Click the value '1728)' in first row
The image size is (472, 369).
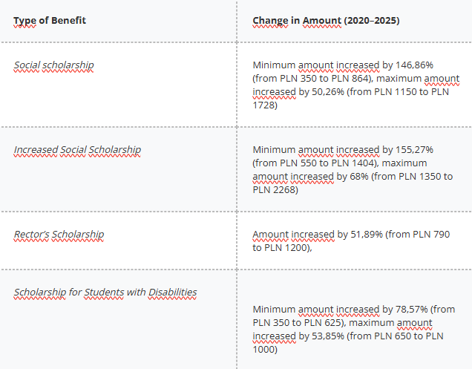tap(265, 105)
